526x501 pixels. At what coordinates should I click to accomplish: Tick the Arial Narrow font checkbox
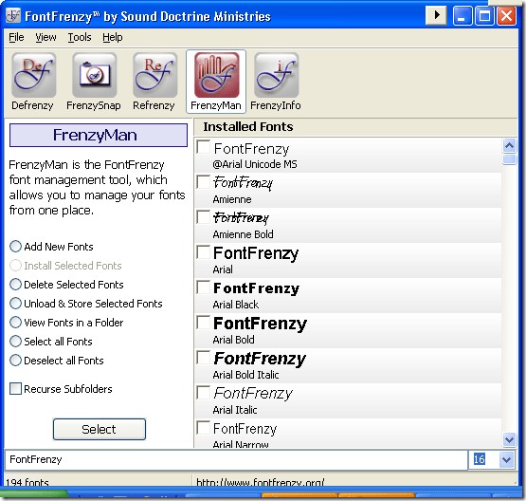point(203,428)
